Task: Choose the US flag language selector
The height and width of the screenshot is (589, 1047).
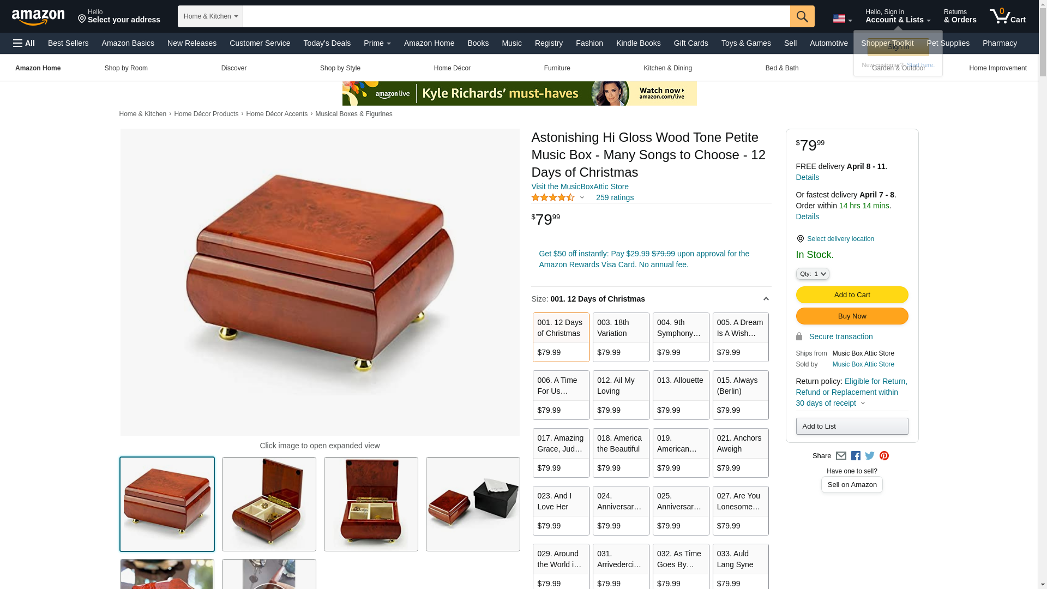Action: 843,19
